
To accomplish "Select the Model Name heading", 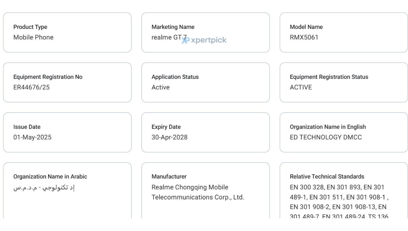I will pyautogui.click(x=306, y=27).
